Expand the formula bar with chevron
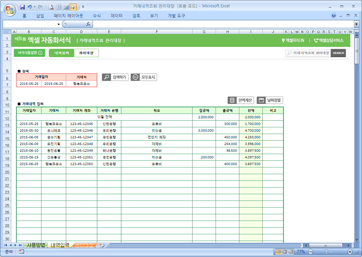The image size is (362, 257). [356, 24]
